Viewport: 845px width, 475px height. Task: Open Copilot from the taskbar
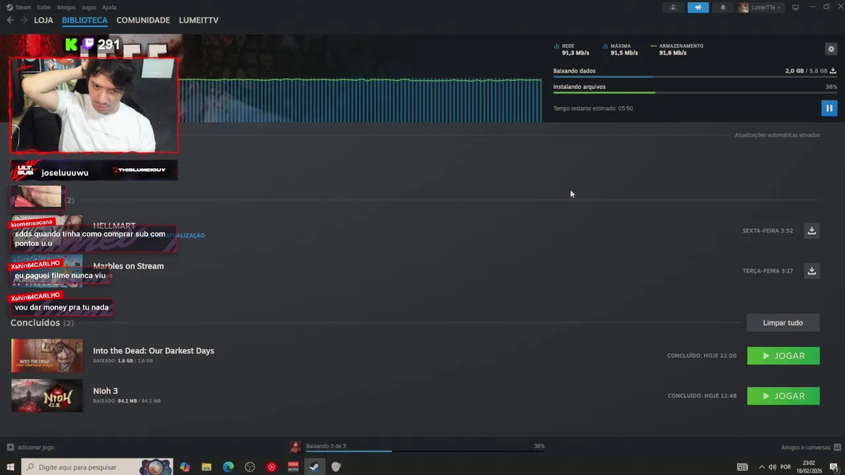185,467
